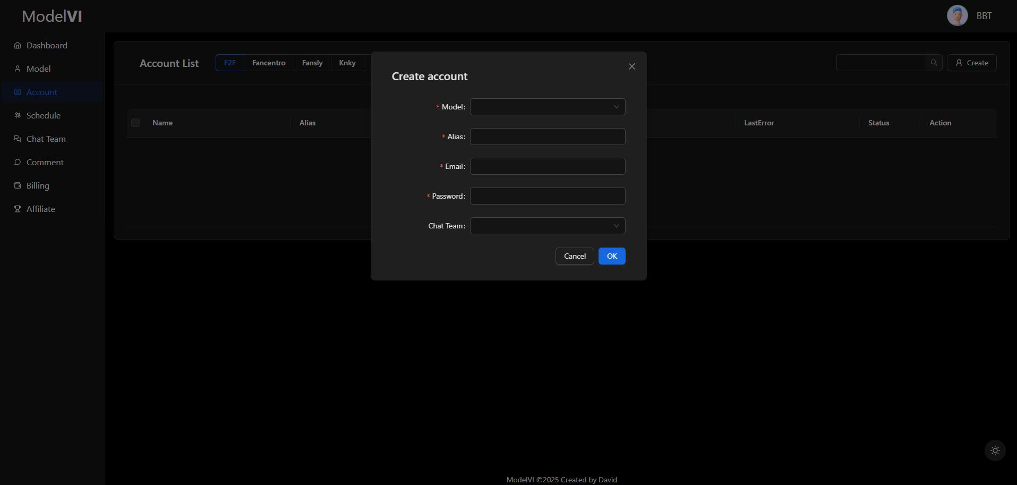Check the select-all checkbox in table header
Image resolution: width=1017 pixels, height=485 pixels.
[x=135, y=123]
